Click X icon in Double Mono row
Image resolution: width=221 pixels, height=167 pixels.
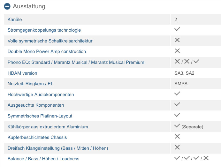tap(177, 50)
